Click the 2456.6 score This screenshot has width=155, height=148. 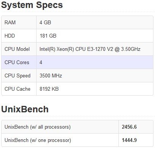pyautogui.click(x=129, y=127)
